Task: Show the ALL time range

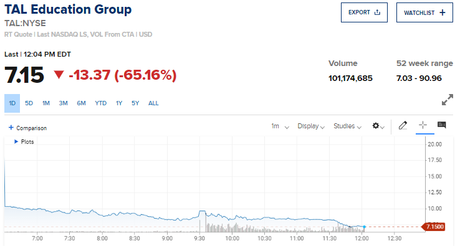Action: point(153,103)
